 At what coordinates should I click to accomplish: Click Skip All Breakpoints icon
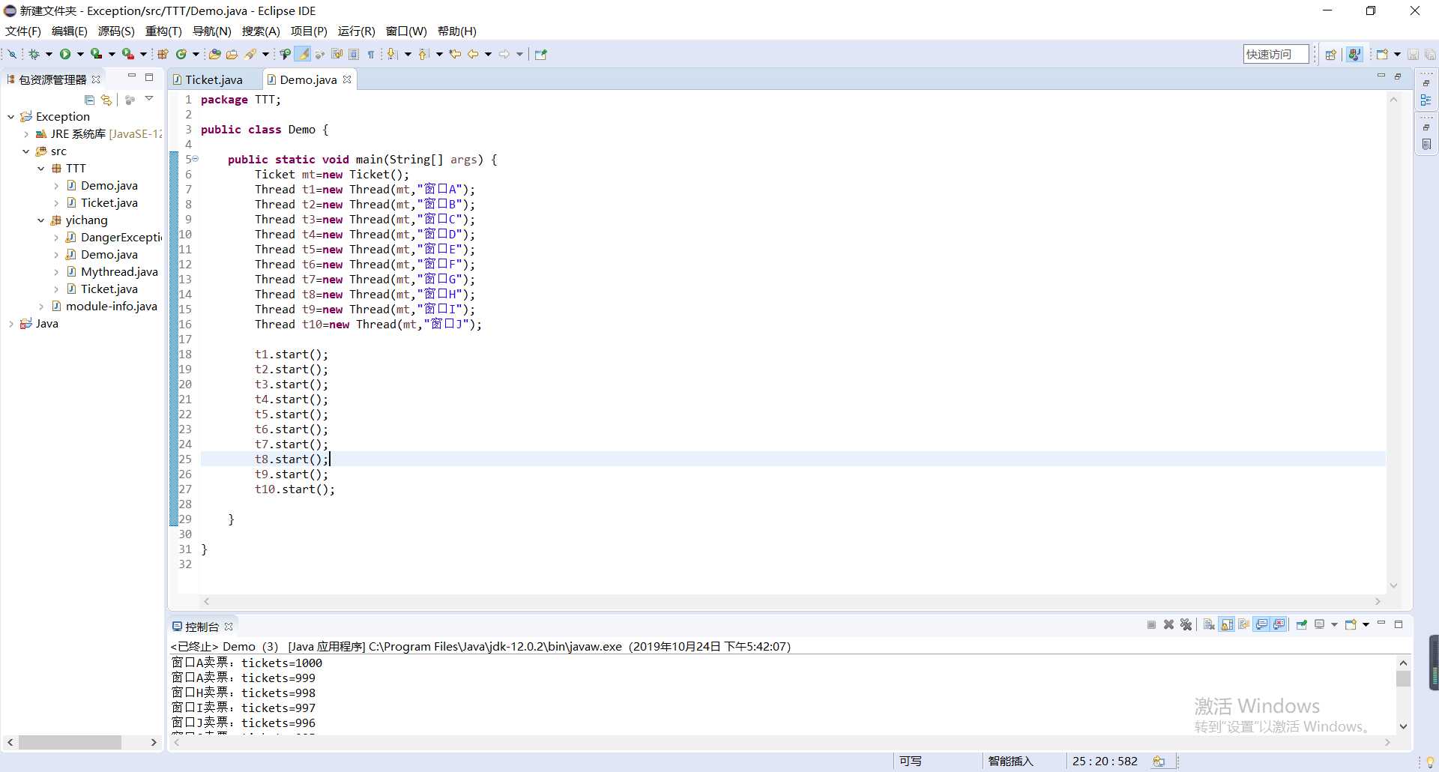(12, 54)
